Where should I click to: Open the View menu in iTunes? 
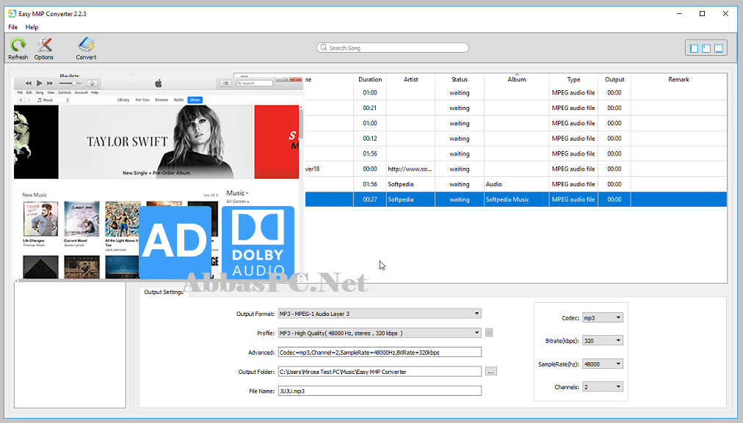pos(51,93)
